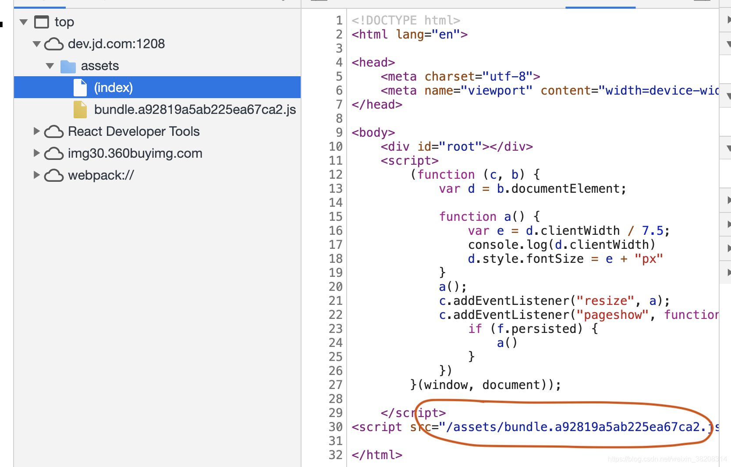Click the assets folder icon
The image size is (731, 467).
tap(68, 66)
